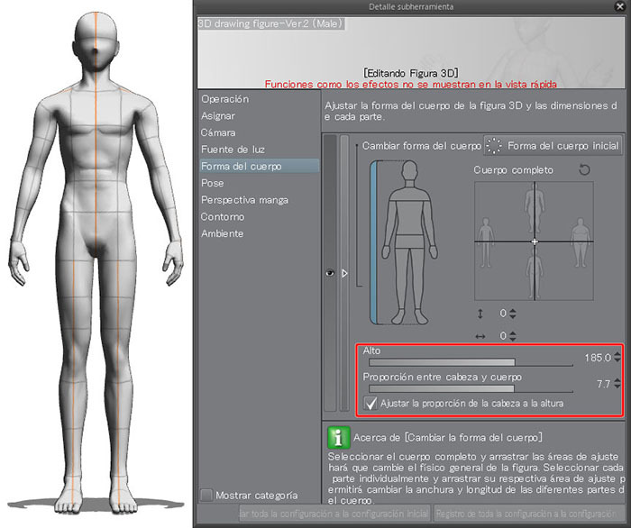The width and height of the screenshot is (631, 528).
Task: Click the vertical adjustment value field
Action: [x=502, y=314]
